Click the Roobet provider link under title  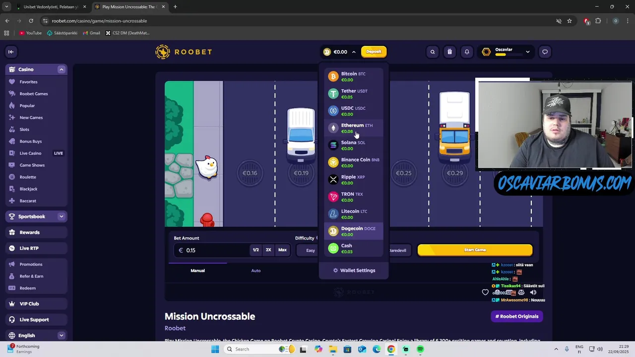[175, 328]
